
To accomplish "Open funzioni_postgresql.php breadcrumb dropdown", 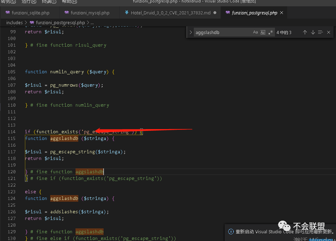I will point(60,22).
